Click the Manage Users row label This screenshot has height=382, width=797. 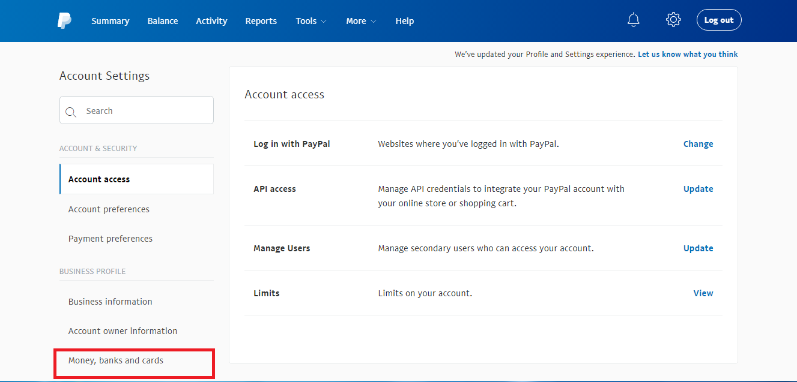pos(282,248)
